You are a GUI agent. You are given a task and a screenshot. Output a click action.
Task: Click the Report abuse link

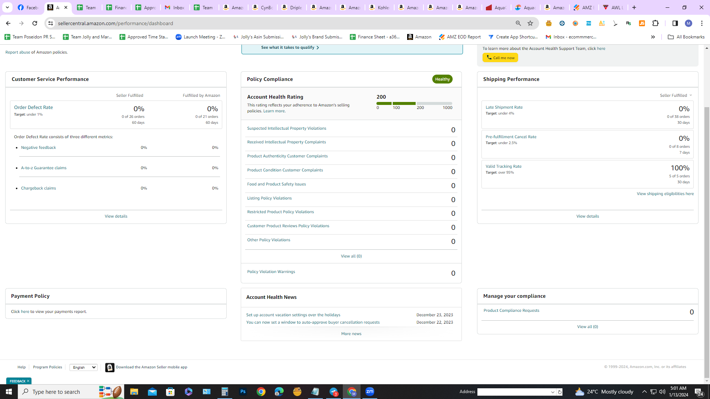[x=18, y=52]
